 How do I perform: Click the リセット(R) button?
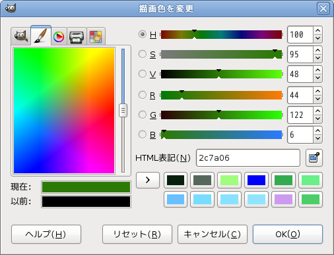click(137, 234)
